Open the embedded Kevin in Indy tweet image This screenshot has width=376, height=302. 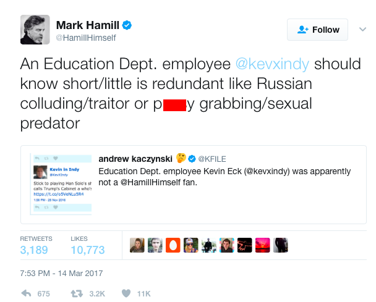coord(61,184)
